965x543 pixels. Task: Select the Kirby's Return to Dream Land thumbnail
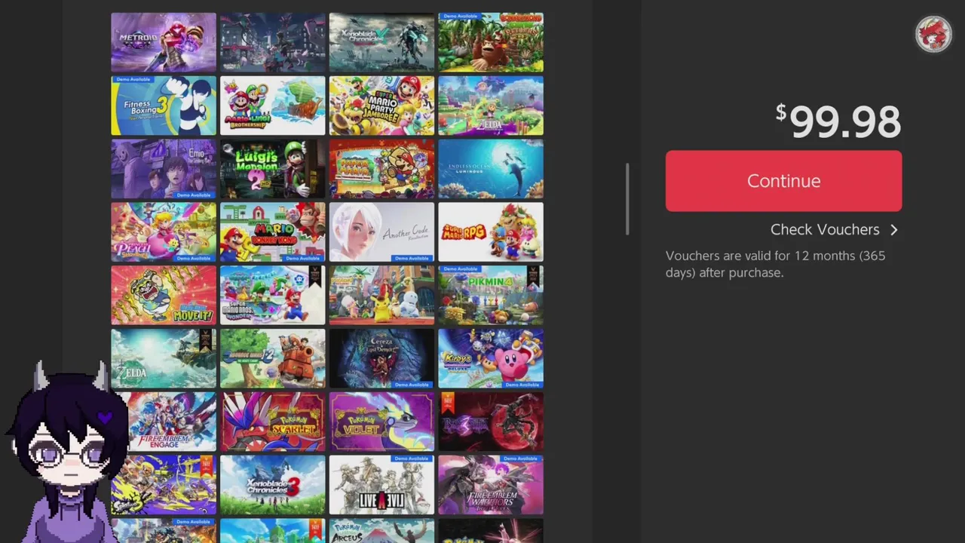coord(491,358)
